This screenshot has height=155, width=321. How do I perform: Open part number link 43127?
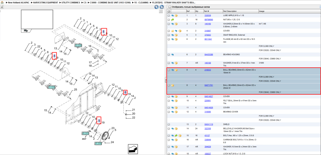tap(207, 135)
